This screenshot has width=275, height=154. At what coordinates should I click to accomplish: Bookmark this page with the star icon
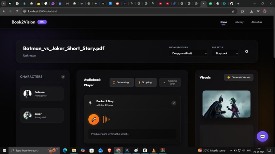pos(233,11)
